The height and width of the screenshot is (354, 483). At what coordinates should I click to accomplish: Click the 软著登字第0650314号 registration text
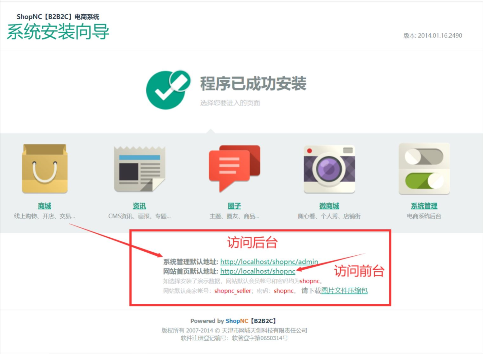tap(260, 338)
